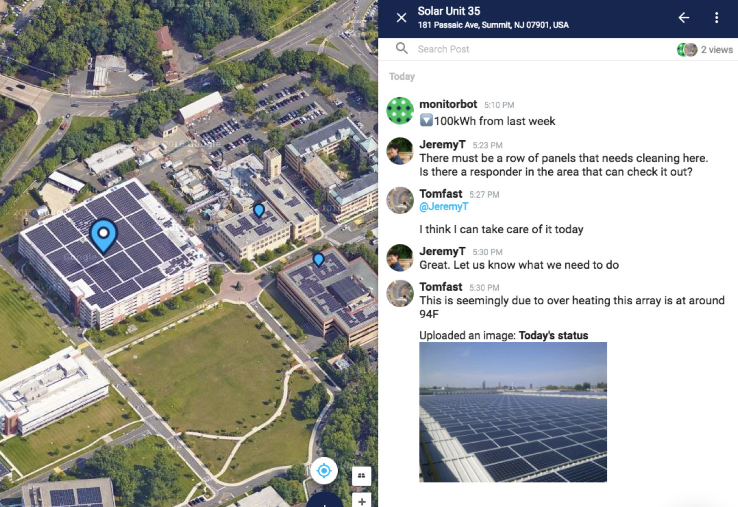Click the 2 views viewer avatars

point(687,50)
